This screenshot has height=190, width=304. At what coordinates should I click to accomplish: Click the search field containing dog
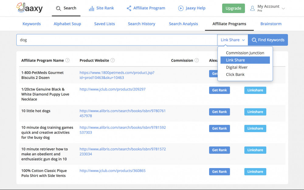click(x=117, y=40)
